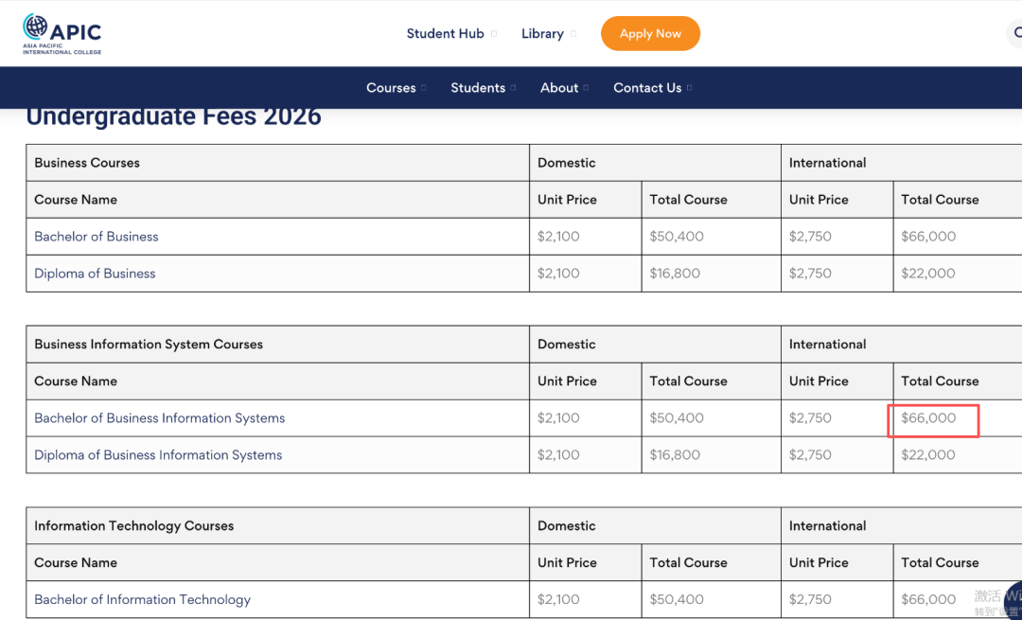Click the highlighted $66,000 total course cell
Image resolution: width=1022 pixels, height=620 pixels.
pos(930,418)
